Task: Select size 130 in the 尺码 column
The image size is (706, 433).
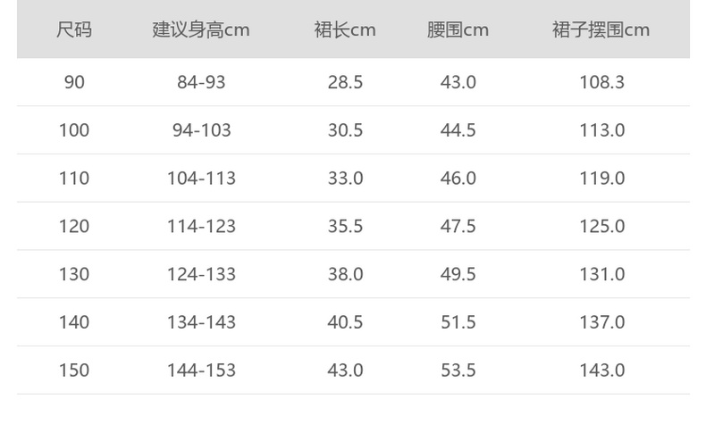Action: coord(74,274)
